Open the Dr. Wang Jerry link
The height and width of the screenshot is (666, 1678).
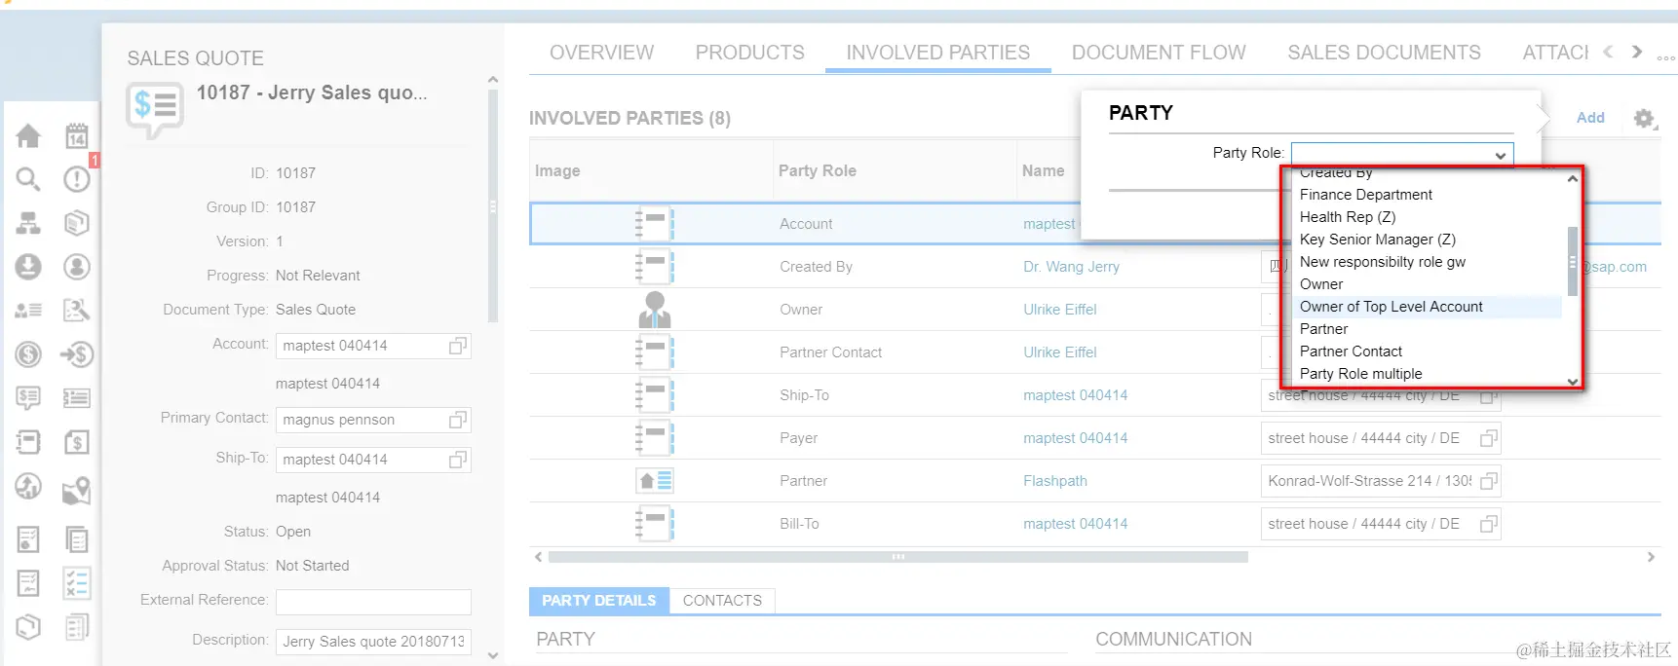click(x=1071, y=267)
